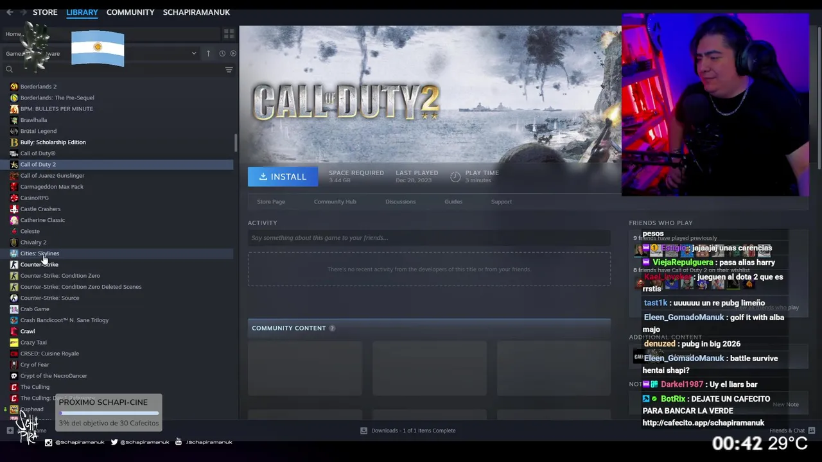This screenshot has height=462, width=822.
Task: Open the COMMUNITY menu
Action: [130, 12]
